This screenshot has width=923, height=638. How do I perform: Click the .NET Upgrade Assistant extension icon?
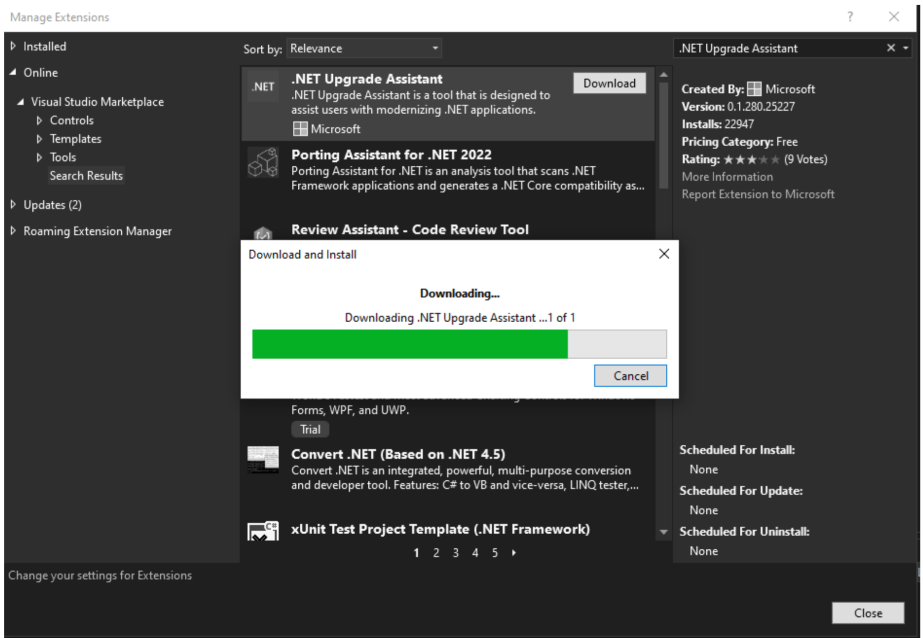[x=263, y=87]
